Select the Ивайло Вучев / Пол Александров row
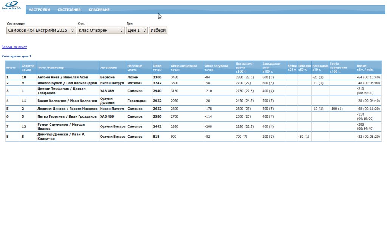 point(67,83)
